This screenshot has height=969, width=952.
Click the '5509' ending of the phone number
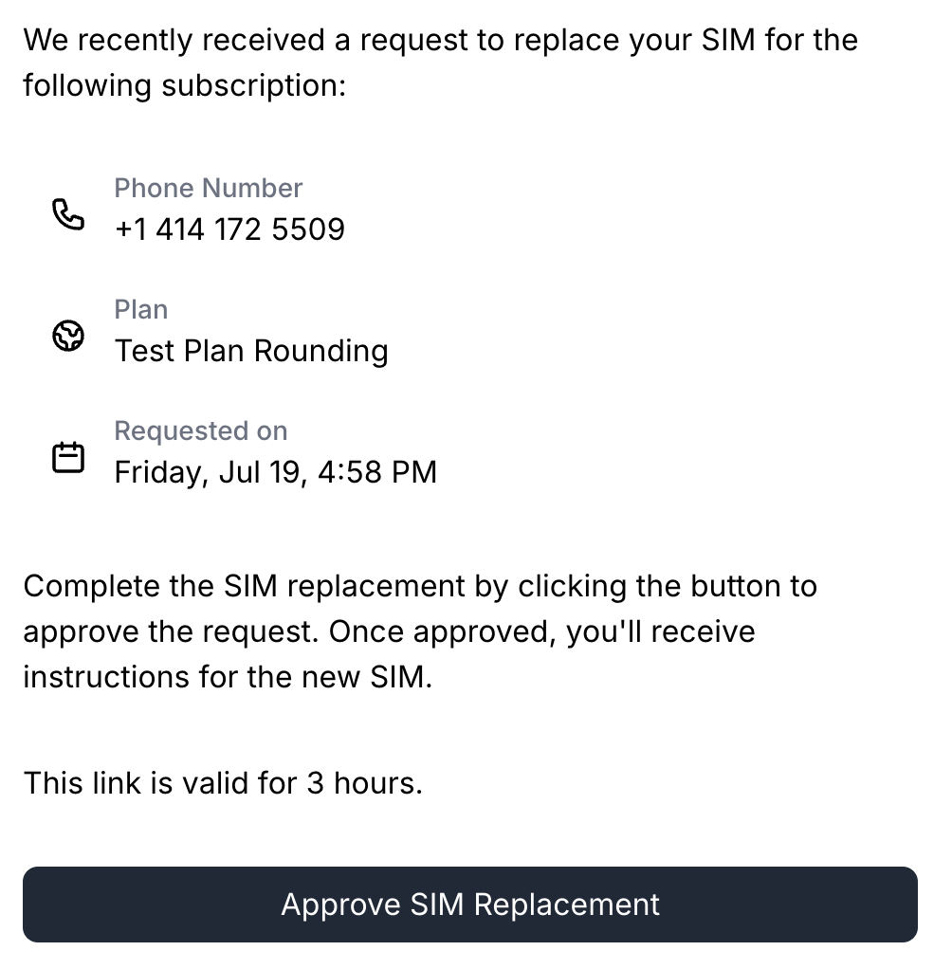pyautogui.click(x=308, y=229)
